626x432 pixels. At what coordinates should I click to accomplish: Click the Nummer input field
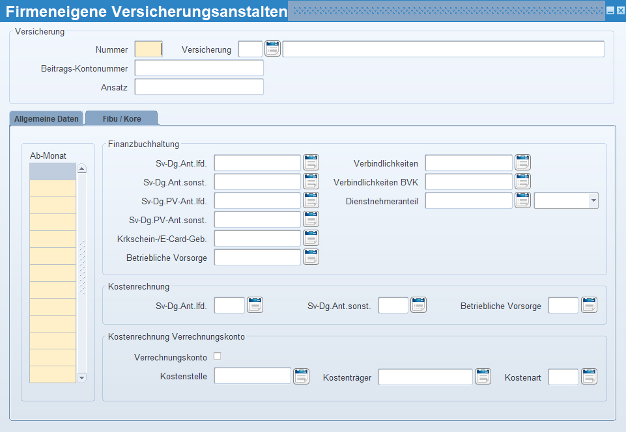pos(148,49)
